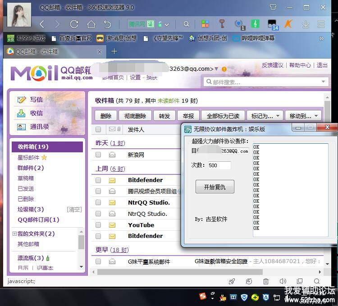Image resolution: width=338 pixels, height=306 pixels.
Task: Open the browser hamburger menu
Action: click(321, 24)
